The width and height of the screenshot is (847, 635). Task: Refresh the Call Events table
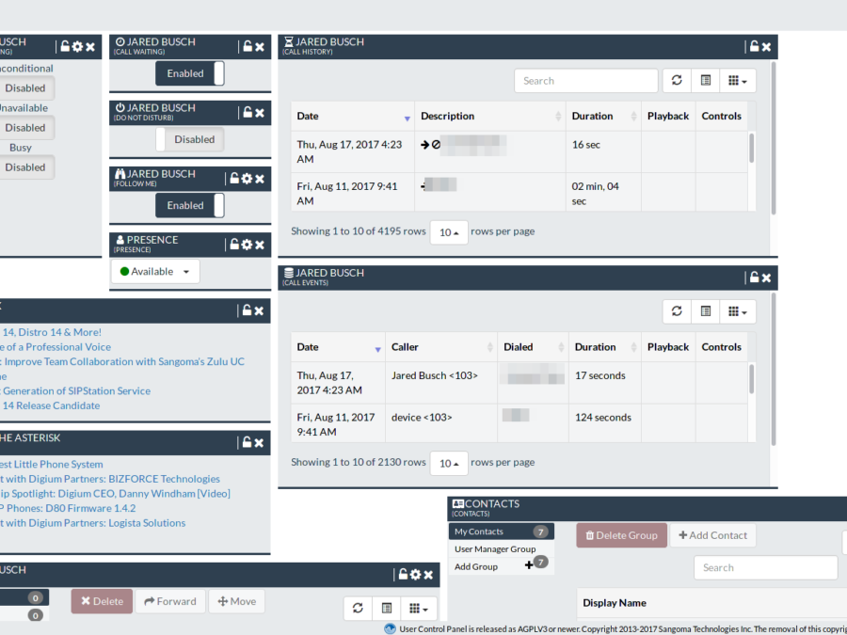(676, 311)
